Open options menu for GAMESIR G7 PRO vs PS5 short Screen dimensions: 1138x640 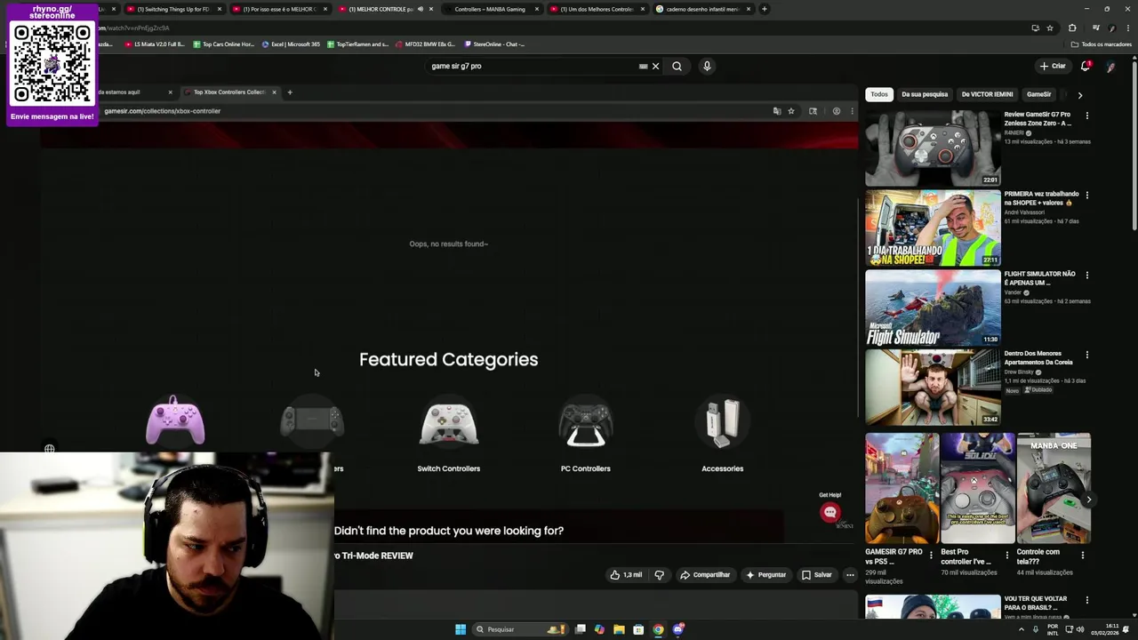tap(931, 555)
